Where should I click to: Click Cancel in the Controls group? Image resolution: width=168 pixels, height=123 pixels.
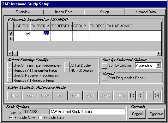pyautogui.click(x=137, y=114)
